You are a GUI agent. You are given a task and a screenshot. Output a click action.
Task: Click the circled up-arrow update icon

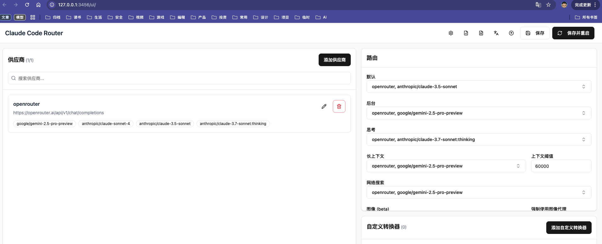pyautogui.click(x=511, y=33)
